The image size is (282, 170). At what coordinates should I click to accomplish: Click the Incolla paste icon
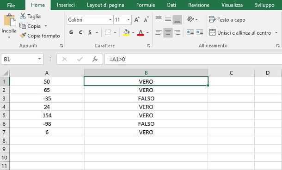(10, 20)
